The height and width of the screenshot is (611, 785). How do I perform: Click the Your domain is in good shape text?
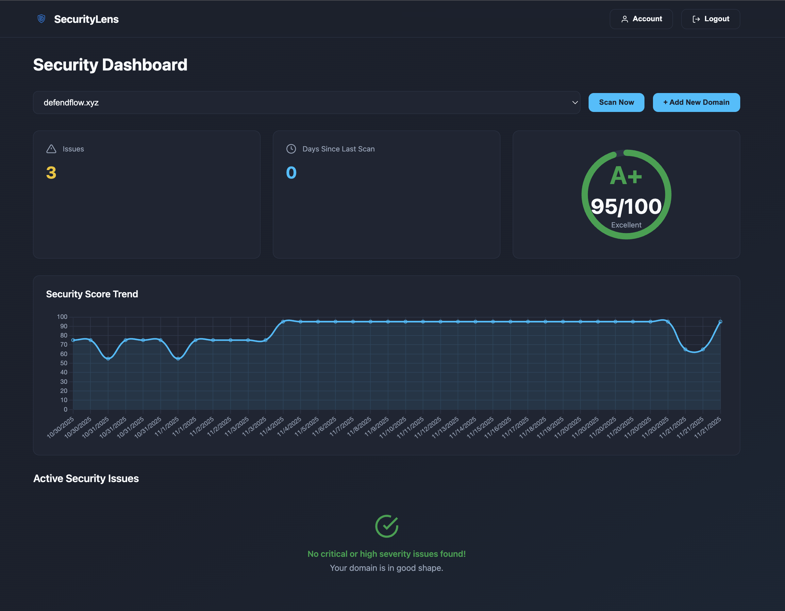pyautogui.click(x=386, y=568)
